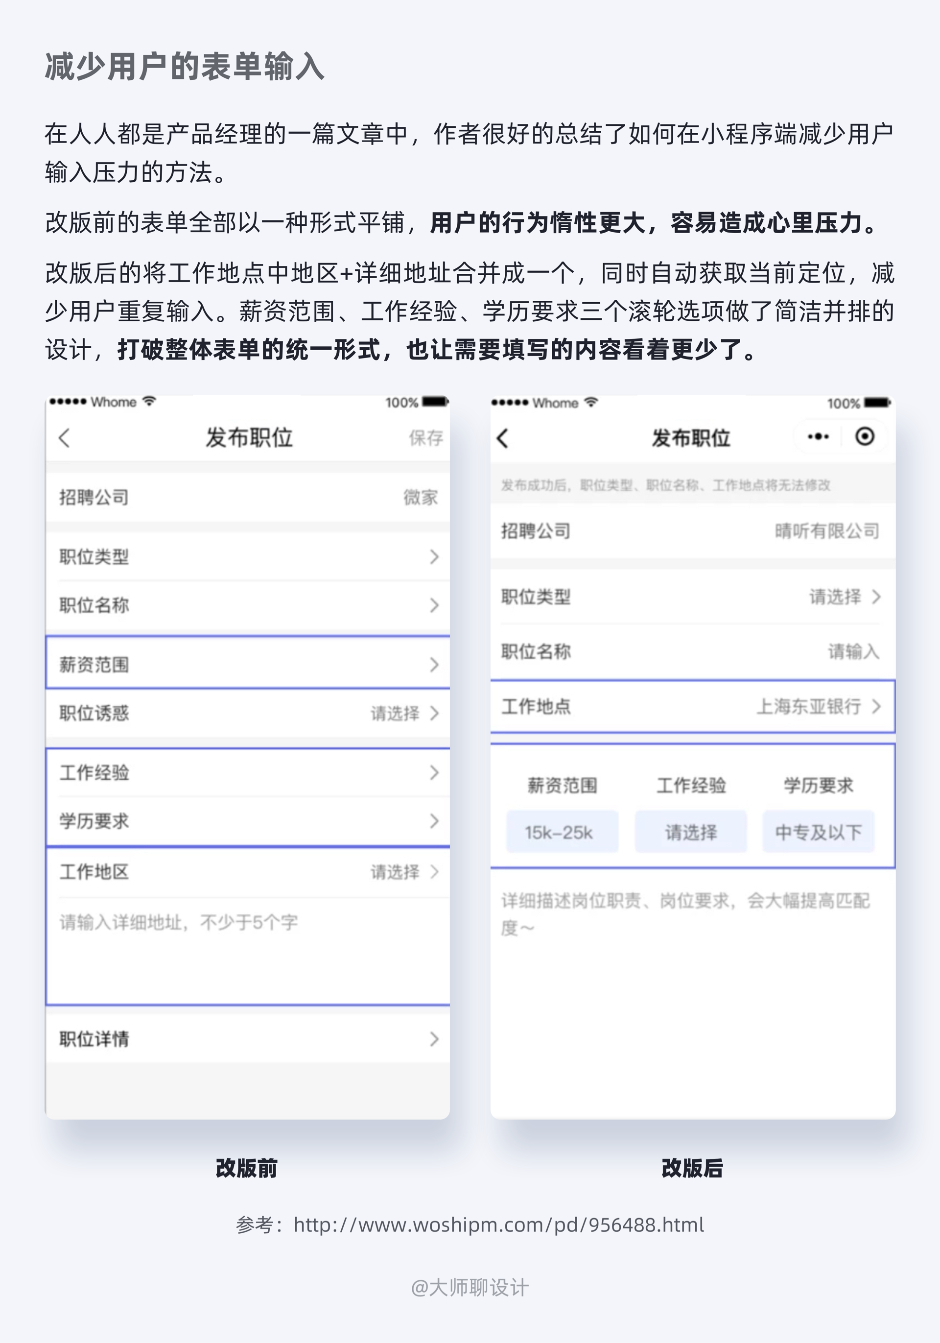The image size is (940, 1343).
Task: Tap battery icon in left phone status bar
Action: (435, 402)
